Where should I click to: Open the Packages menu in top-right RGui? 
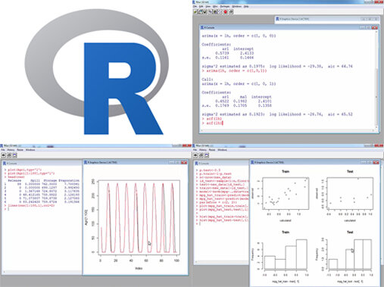click(225, 6)
